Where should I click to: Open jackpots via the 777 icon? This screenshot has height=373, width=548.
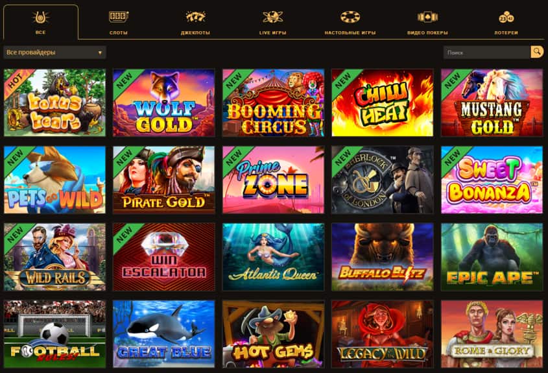[x=195, y=17]
